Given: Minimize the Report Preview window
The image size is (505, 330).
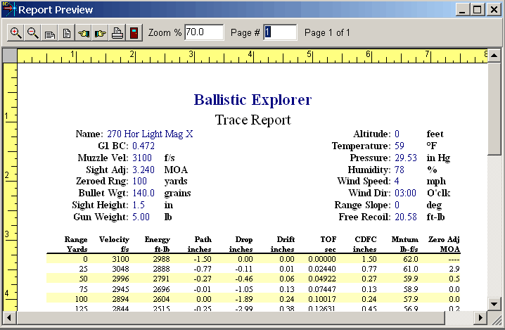Looking at the screenshot, I should pos(462,10).
